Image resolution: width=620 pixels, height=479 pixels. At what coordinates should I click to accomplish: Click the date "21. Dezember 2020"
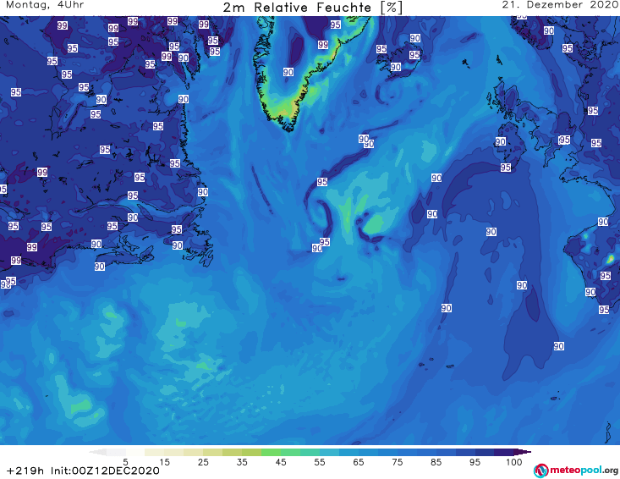click(x=560, y=5)
